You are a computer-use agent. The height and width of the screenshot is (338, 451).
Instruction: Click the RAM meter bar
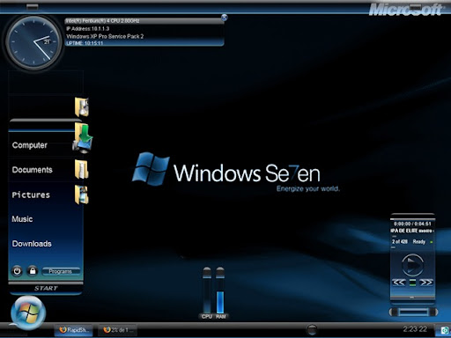coord(220,290)
